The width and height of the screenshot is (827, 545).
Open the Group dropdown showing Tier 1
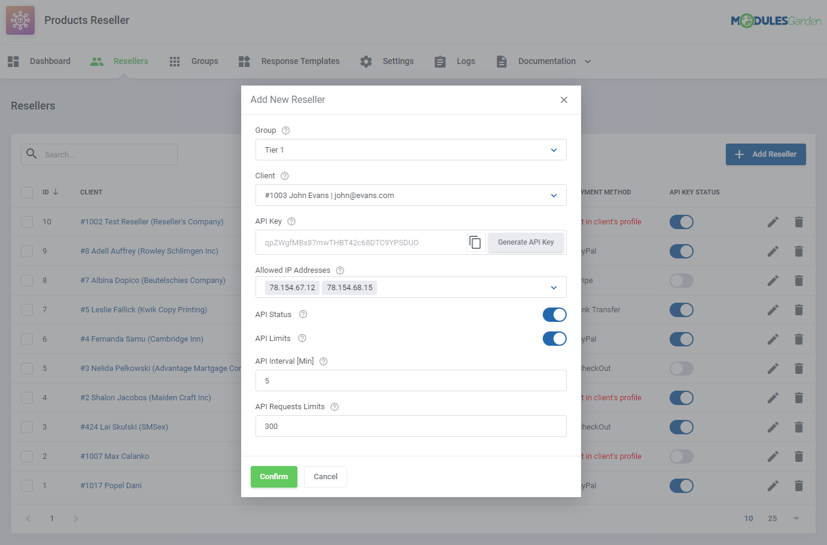411,150
